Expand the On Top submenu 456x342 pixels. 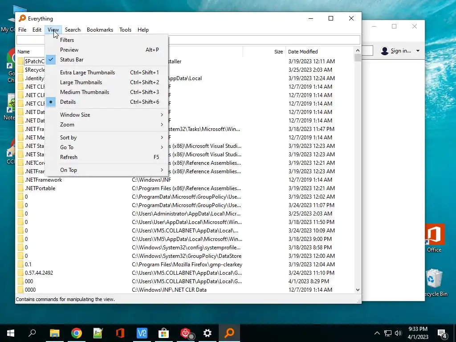pyautogui.click(x=106, y=170)
